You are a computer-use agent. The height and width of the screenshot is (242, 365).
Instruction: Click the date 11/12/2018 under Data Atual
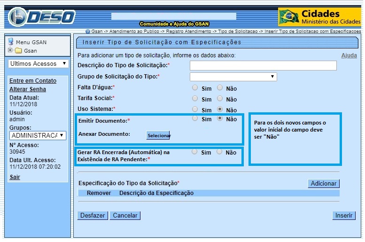23,104
